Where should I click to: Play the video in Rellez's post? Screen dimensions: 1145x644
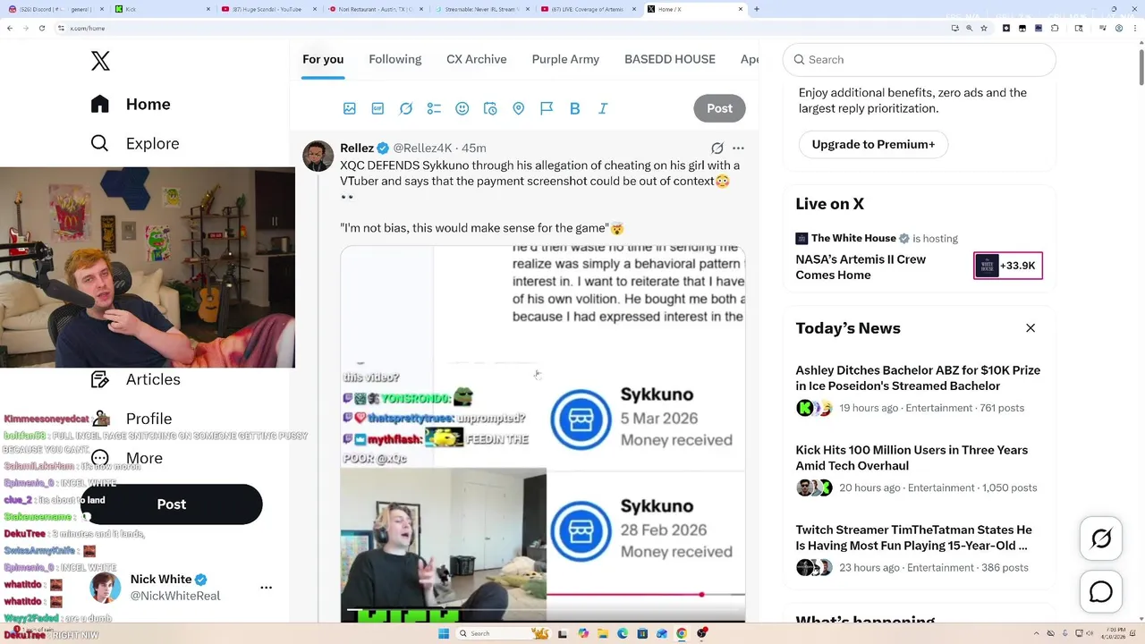point(542,433)
